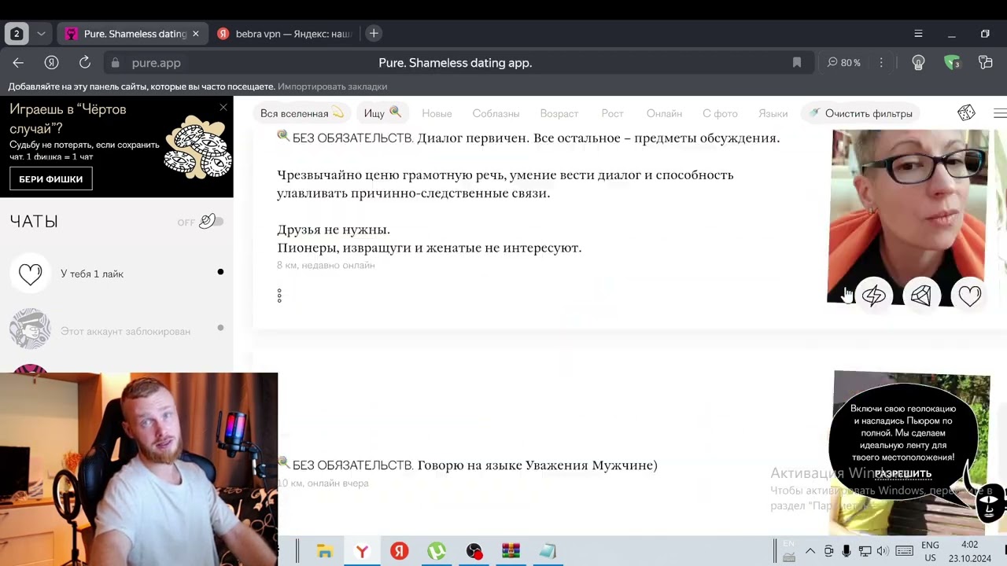This screenshot has height=566, width=1007.
Task: Open second profile photo thumbnail
Action: (x=912, y=453)
